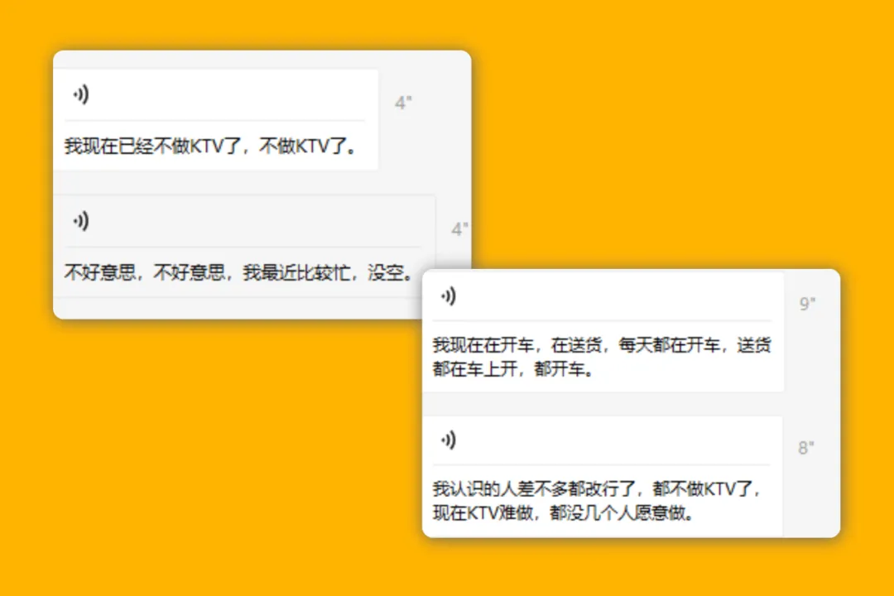Click the voice bar area of the '不好意思' message
The width and height of the screenshot is (894, 596).
click(x=244, y=221)
